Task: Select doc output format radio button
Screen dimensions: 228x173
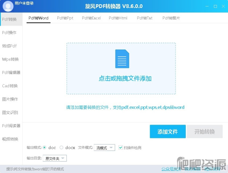Action: pos(45,147)
